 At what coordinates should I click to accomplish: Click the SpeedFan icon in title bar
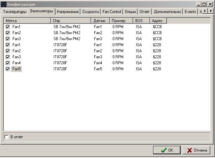4,4
